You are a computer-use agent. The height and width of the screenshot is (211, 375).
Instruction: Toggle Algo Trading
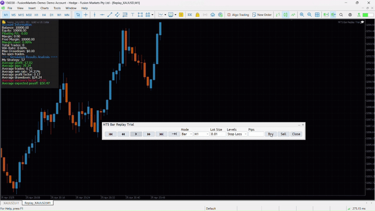click(x=238, y=15)
